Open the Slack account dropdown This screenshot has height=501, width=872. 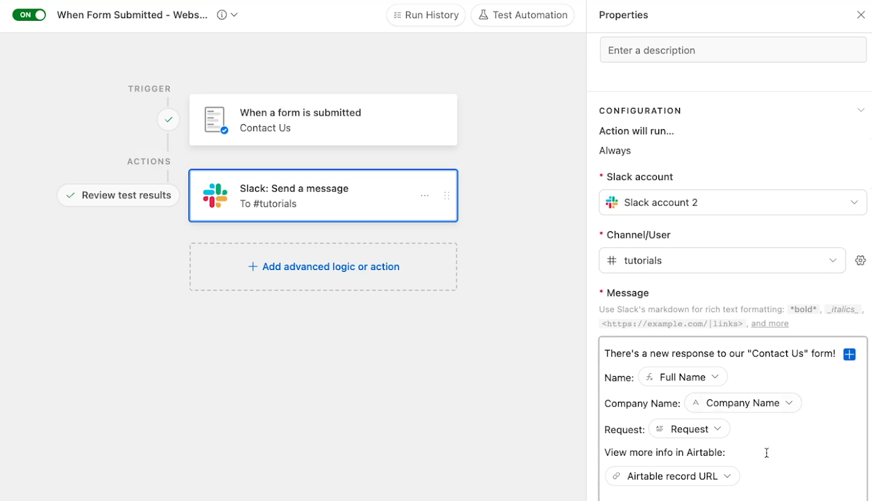tap(732, 202)
